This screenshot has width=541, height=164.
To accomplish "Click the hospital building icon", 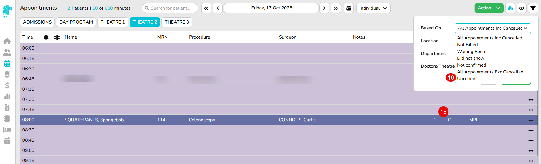I will [510, 8].
